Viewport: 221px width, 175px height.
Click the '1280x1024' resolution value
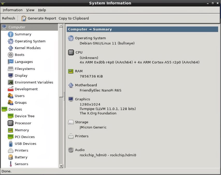[90, 104]
